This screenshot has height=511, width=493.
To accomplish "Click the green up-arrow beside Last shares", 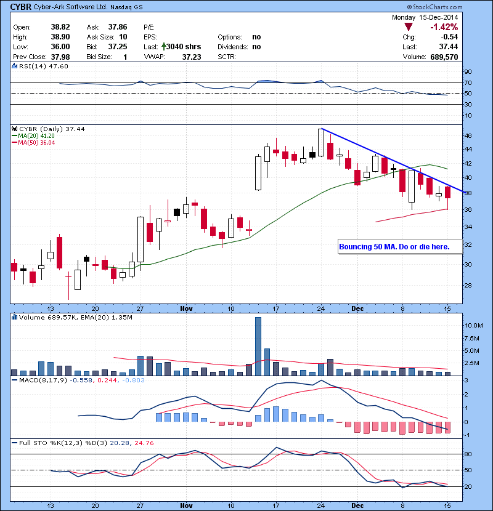I will pos(163,47).
